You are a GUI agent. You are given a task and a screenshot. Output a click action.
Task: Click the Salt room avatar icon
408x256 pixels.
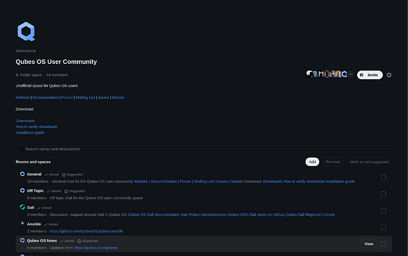pyautogui.click(x=22, y=208)
